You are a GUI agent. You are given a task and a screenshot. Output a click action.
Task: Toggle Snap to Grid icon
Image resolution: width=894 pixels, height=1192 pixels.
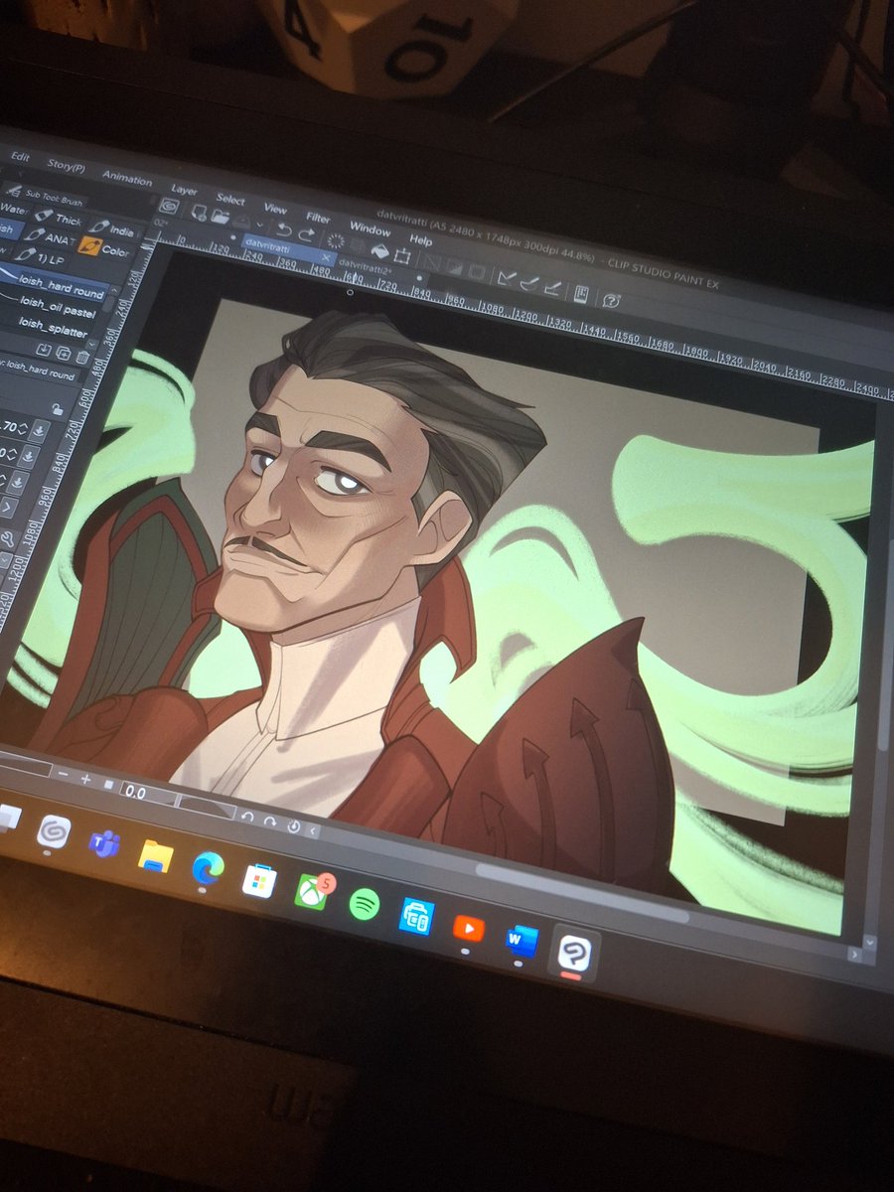tap(553, 287)
